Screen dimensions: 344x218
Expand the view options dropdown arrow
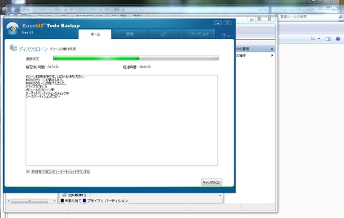pos(319,39)
